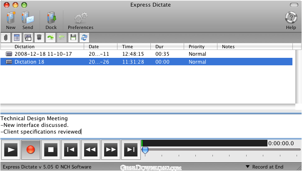Click time 11:31:28 cell
The width and height of the screenshot is (302, 171).
click(x=133, y=62)
